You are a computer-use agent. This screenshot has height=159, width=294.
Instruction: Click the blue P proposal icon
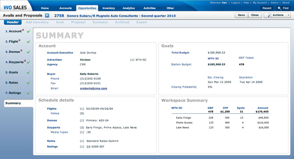pos(47,15)
